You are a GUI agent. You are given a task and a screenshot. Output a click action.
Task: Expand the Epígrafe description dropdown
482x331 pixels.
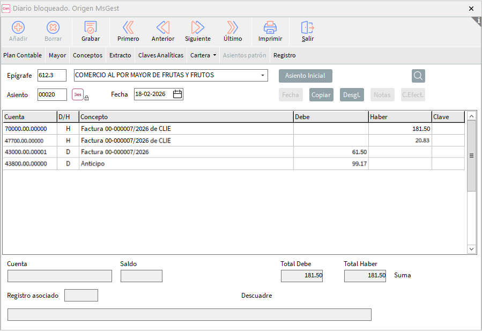coord(263,76)
